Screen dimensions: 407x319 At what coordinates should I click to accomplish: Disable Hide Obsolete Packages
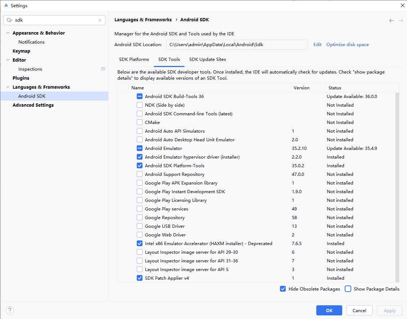pyautogui.click(x=283, y=289)
